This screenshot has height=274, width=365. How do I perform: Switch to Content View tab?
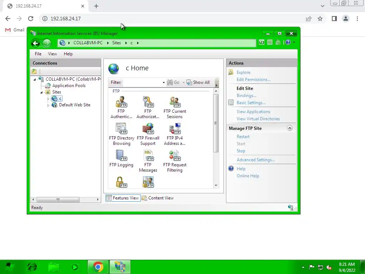158,198
